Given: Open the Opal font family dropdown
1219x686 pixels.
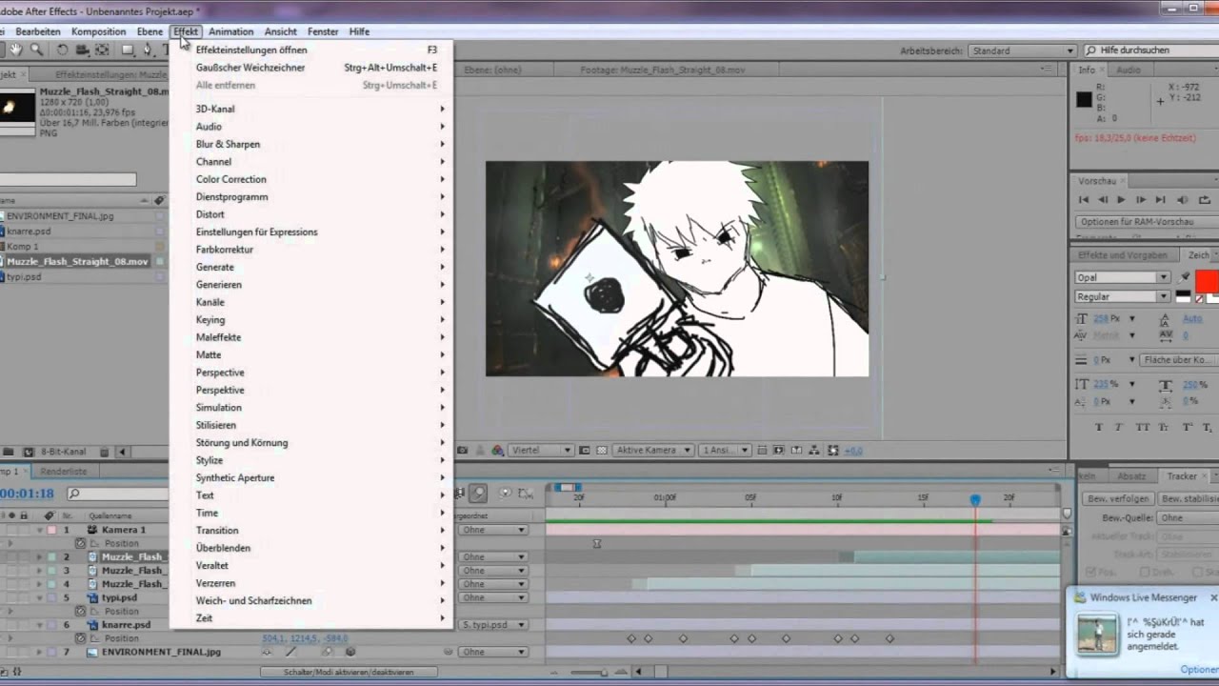Looking at the screenshot, I should [1163, 277].
